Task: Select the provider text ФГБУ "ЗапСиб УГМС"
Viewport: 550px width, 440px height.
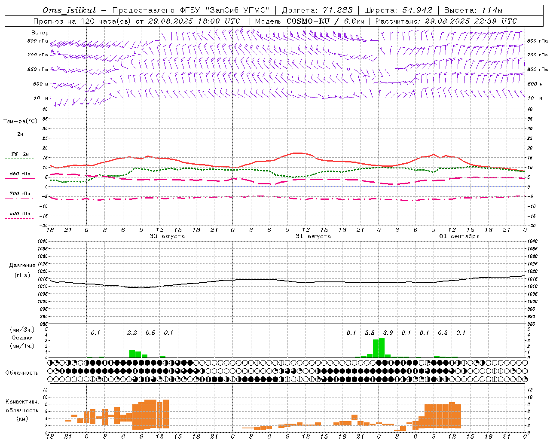Action: coord(225,10)
